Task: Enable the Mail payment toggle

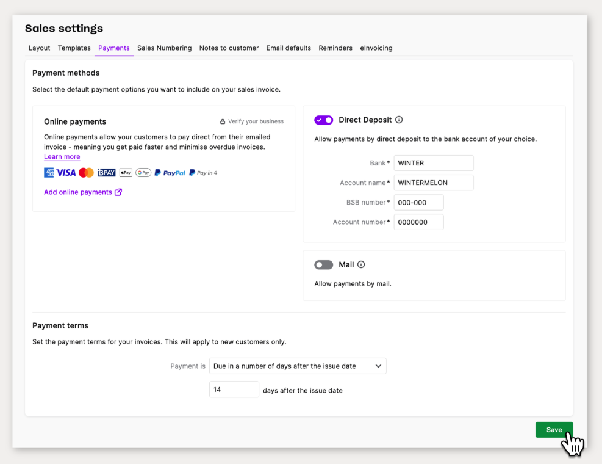Action: point(323,265)
